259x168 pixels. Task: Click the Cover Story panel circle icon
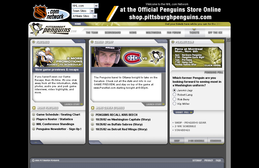92,42
